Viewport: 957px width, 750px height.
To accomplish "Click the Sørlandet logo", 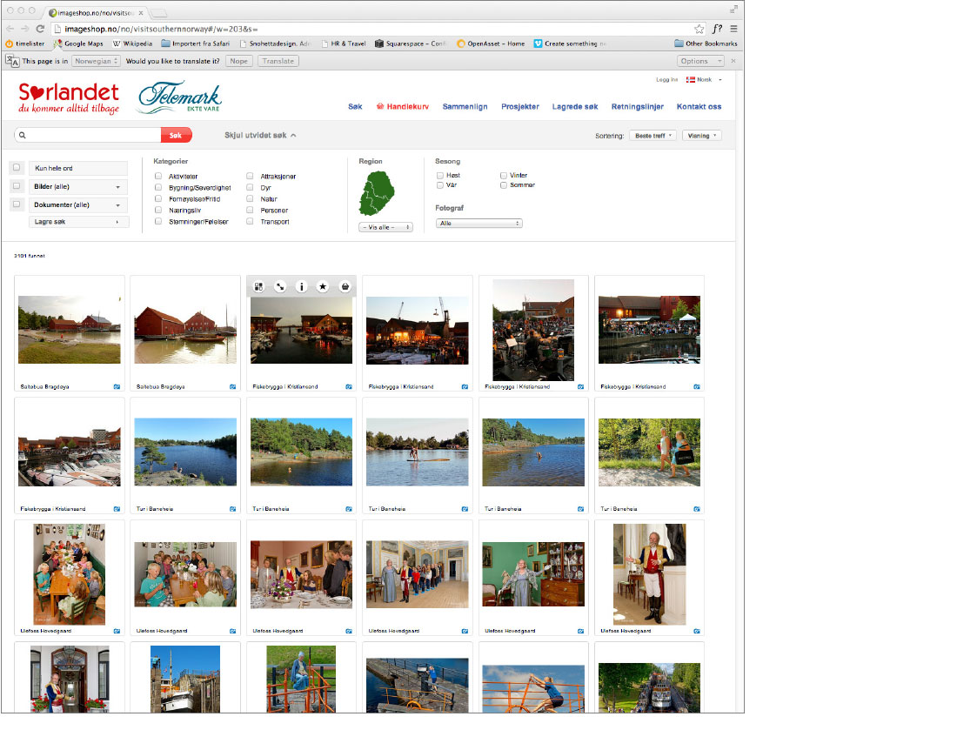I will 69,98.
